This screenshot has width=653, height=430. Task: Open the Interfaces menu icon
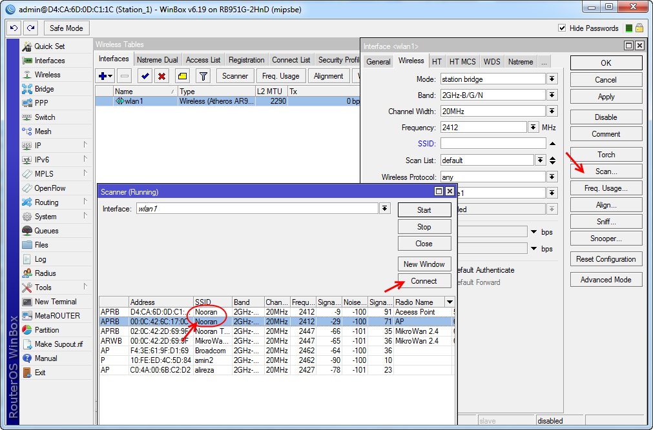[27, 61]
